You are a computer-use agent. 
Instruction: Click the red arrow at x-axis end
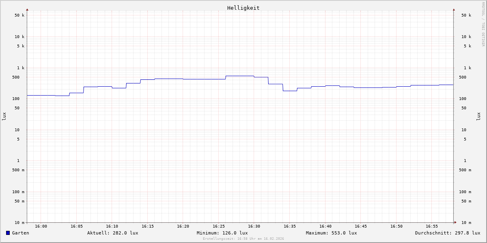click(455, 222)
